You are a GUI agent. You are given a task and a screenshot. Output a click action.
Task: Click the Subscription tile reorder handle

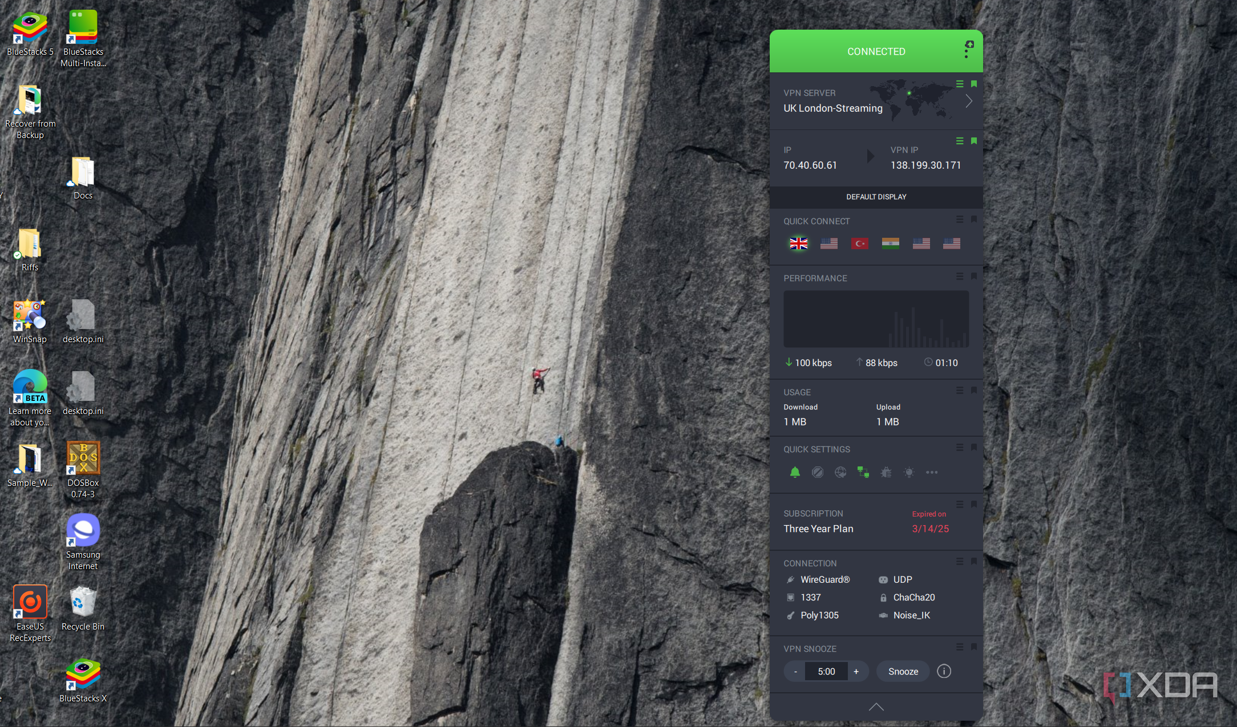(x=960, y=505)
